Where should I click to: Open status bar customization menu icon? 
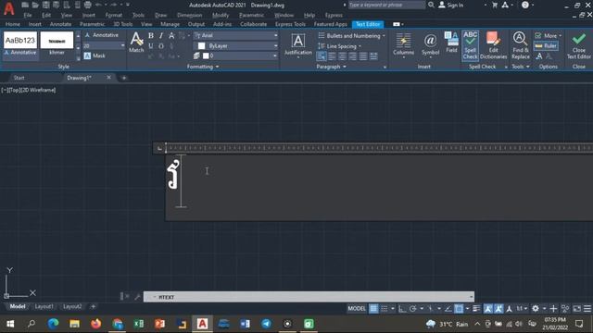(x=587, y=308)
